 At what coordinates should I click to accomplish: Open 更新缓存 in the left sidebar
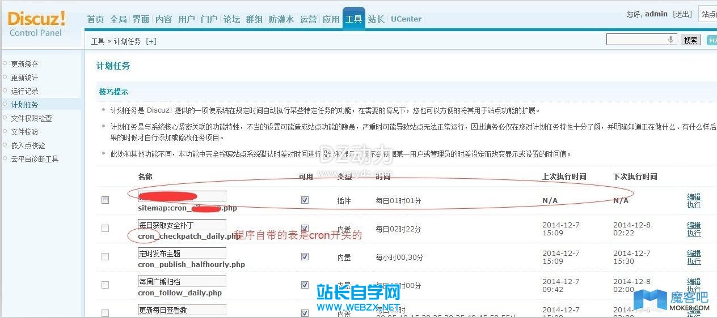[25, 65]
